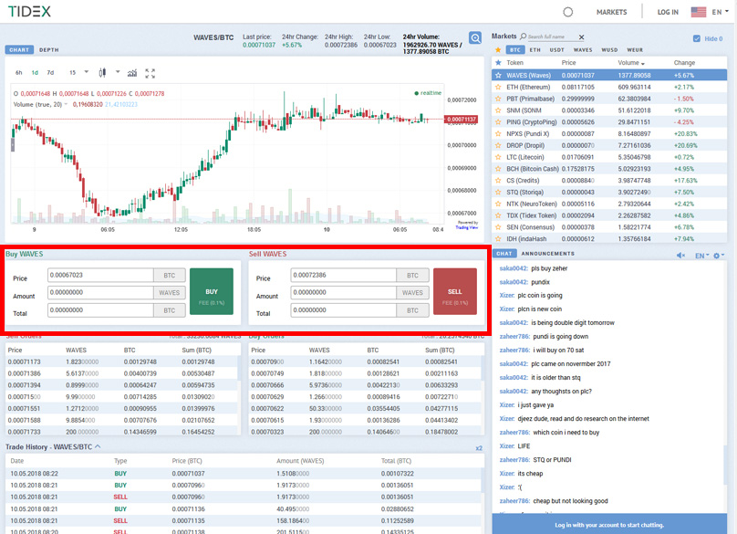Click the blue magnifier icon beside 24hr Volume
737x534 pixels.
click(475, 37)
